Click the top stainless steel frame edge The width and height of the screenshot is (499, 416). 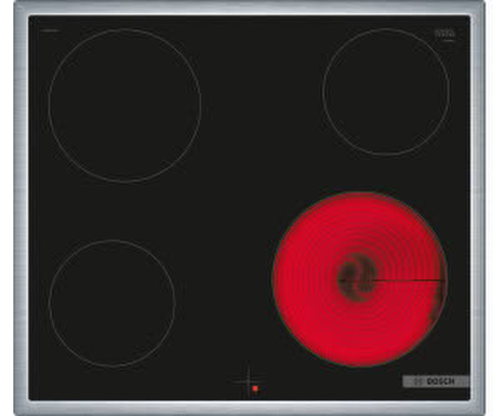[249, 8]
